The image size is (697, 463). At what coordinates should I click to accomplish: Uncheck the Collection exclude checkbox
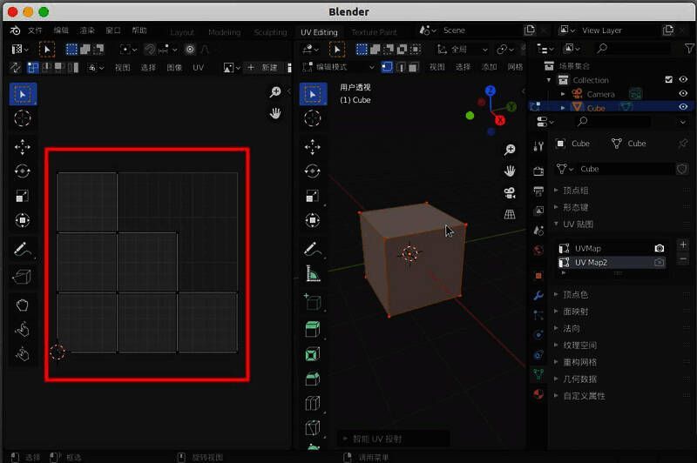click(668, 79)
